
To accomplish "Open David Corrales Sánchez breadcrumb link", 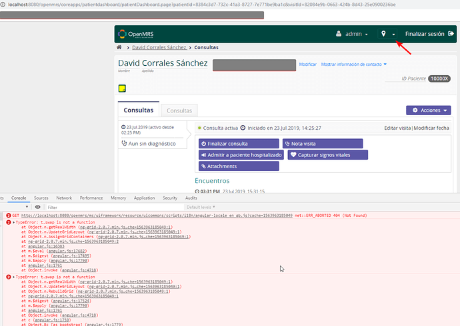I will point(159,47).
